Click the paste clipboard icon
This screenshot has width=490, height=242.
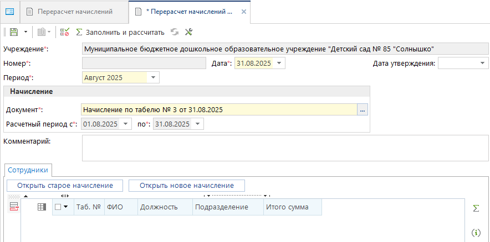[x=42, y=31]
